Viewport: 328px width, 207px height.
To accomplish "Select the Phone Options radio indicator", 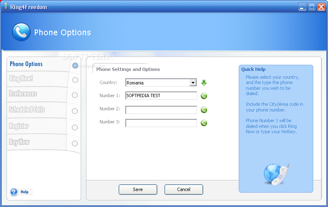I will point(75,66).
